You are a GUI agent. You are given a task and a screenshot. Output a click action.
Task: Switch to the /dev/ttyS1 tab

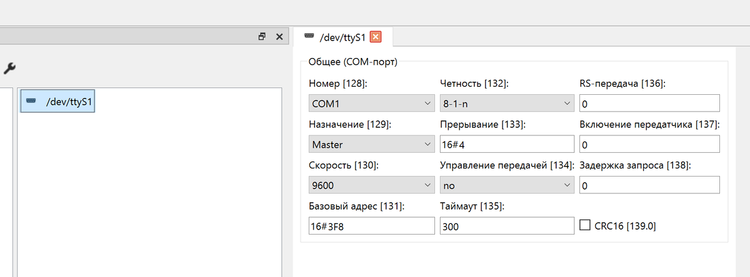click(342, 37)
